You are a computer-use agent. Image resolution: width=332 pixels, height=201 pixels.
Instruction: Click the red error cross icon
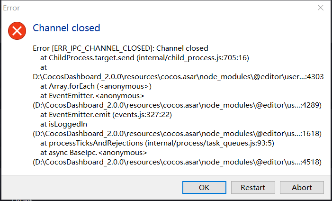tap(18, 31)
